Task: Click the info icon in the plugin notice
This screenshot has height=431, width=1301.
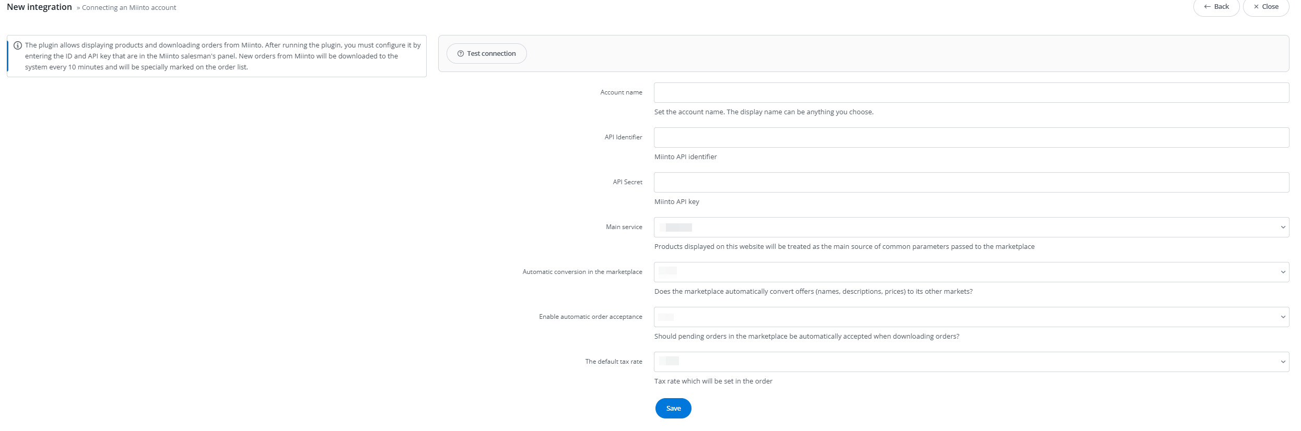Action: pyautogui.click(x=18, y=45)
